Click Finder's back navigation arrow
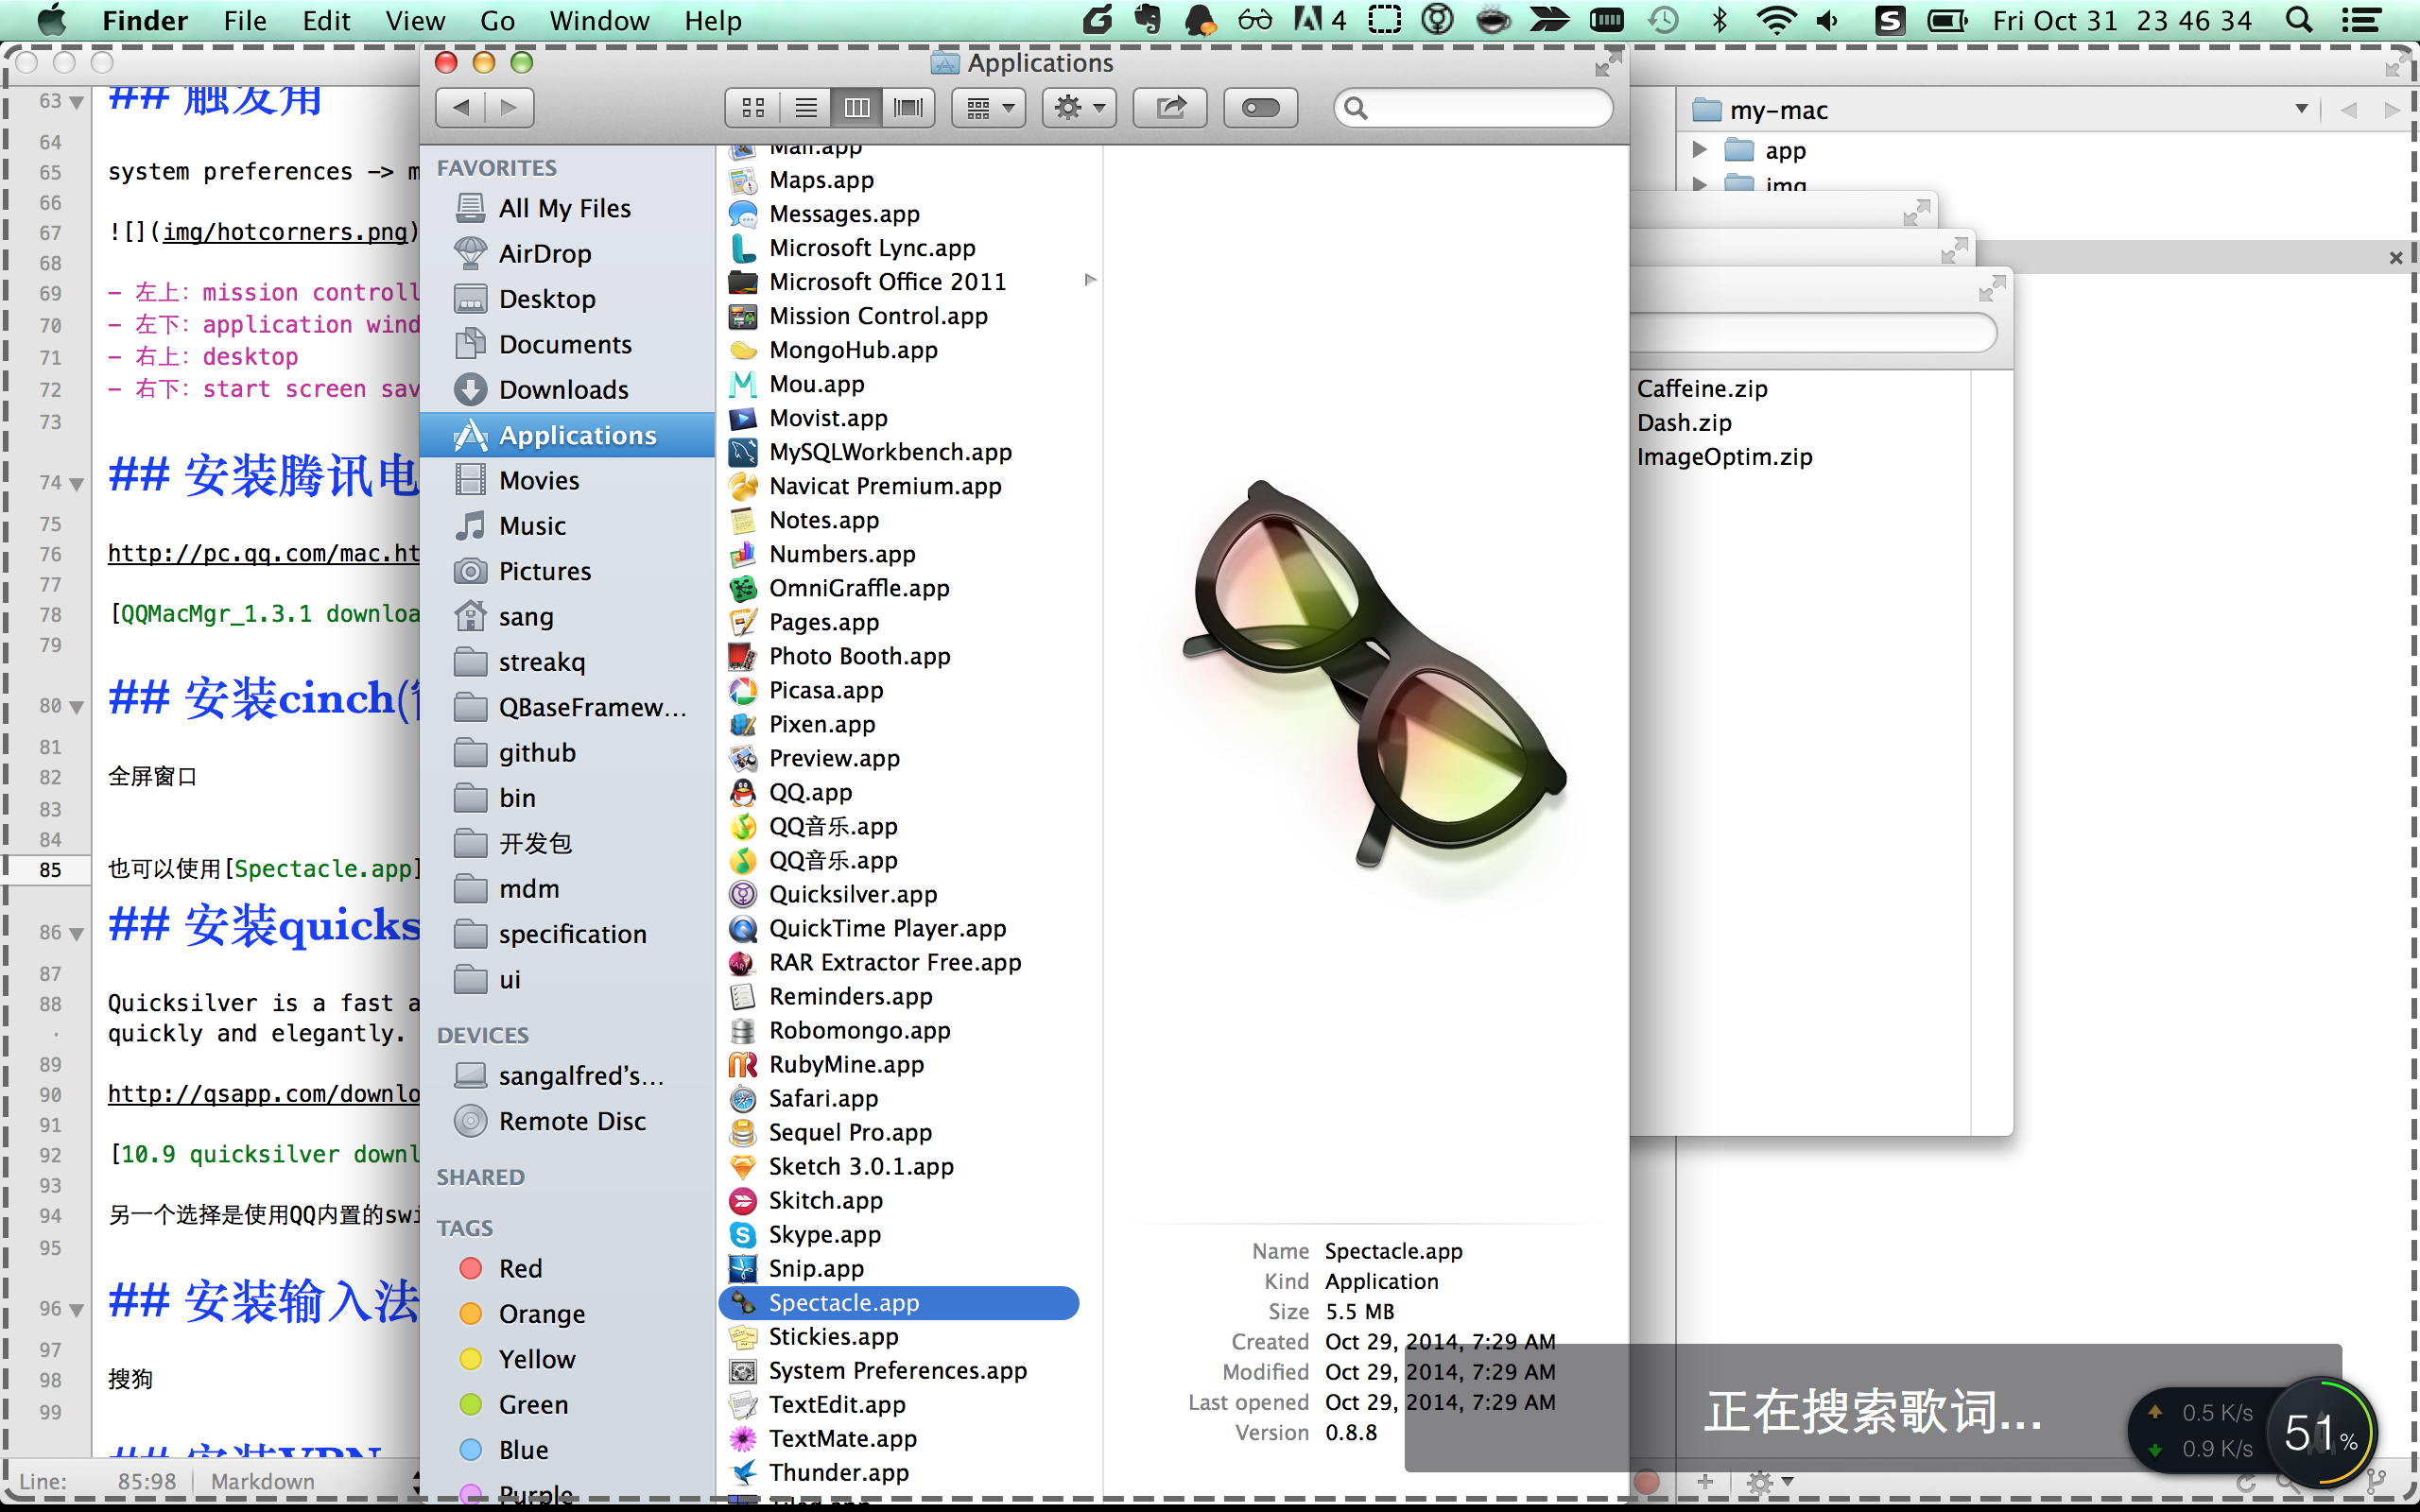This screenshot has height=1512, width=2420. (x=461, y=107)
